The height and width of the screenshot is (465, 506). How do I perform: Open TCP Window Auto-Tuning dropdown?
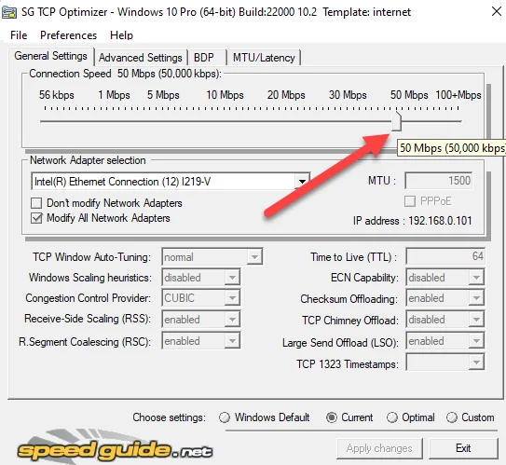pyautogui.click(x=212, y=257)
